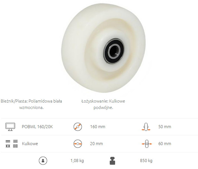Screen dimensions: 198x169
Task: Click the 160 mm diameter value
Action: click(x=98, y=126)
